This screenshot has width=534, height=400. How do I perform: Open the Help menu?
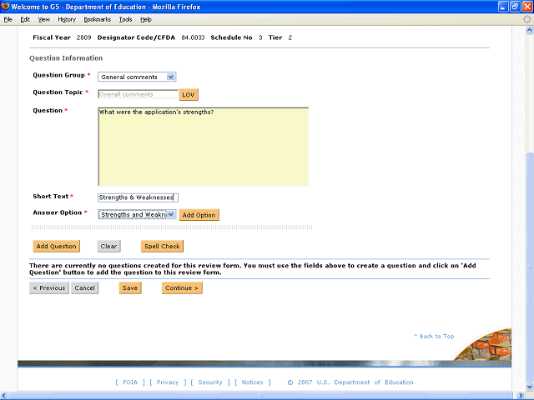tap(146, 20)
